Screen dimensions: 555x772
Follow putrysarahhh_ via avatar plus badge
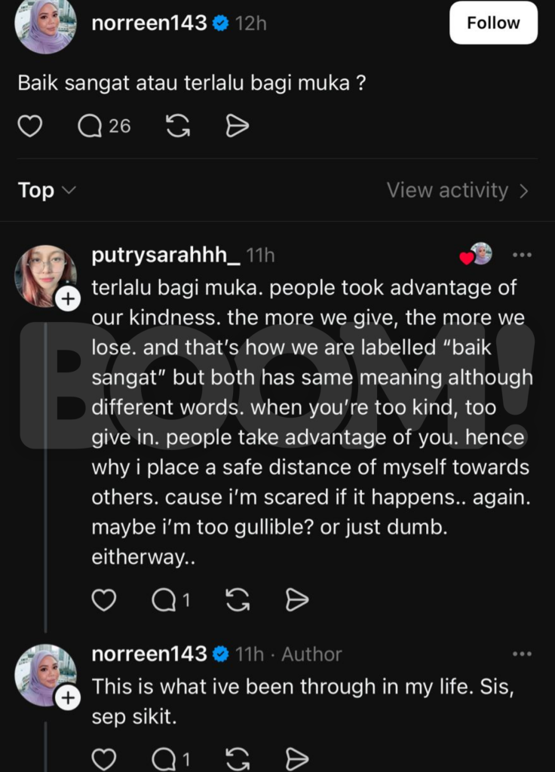point(68,299)
